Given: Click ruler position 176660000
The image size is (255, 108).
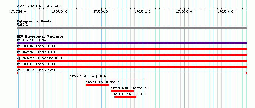Looking at the screenshot, I should 60,11.
